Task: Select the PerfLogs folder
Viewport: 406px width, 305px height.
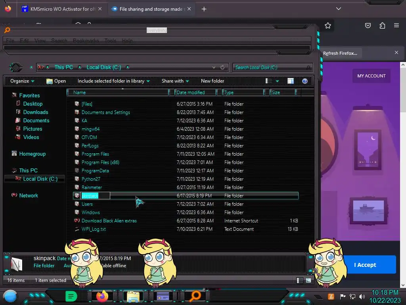Action: [x=90, y=145]
